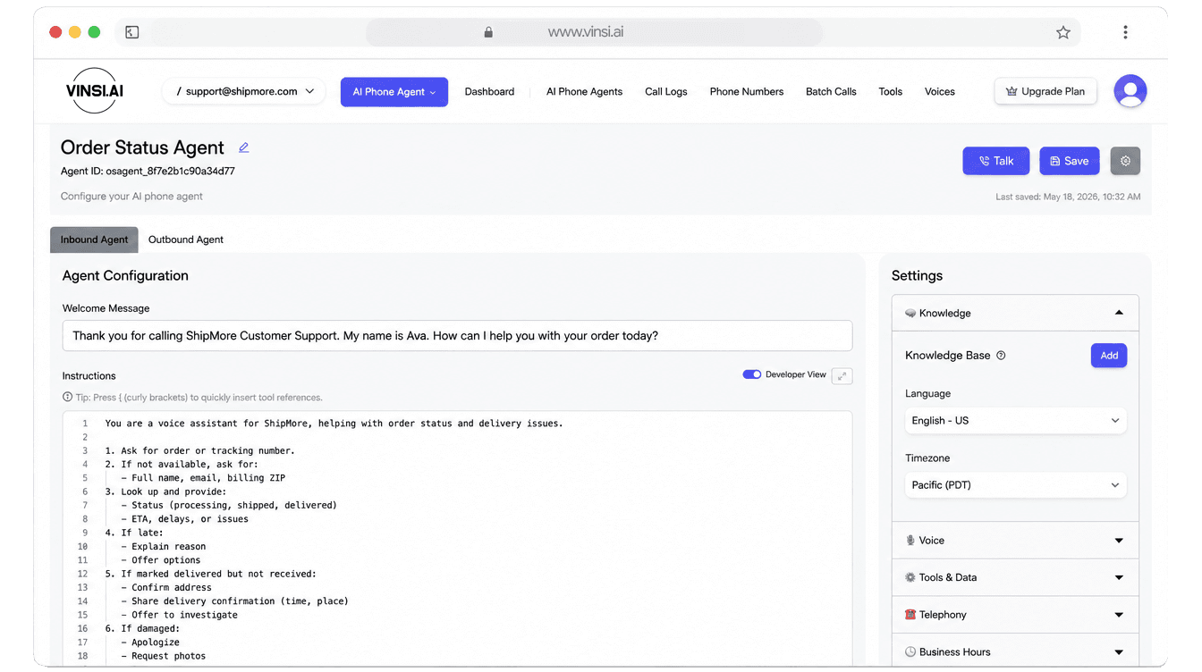Click the browser bookmark star icon

click(1062, 32)
